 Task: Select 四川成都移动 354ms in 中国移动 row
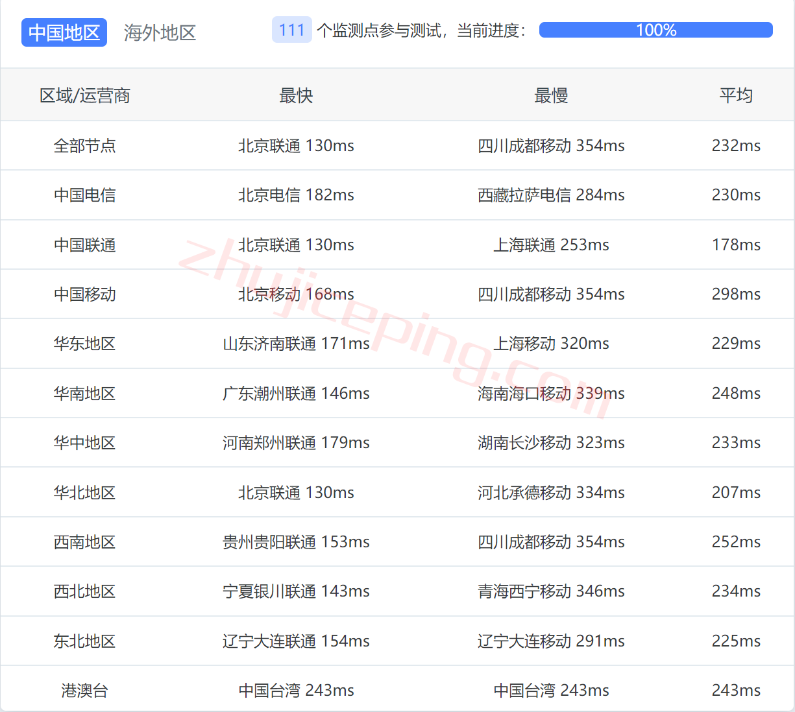coord(551,294)
